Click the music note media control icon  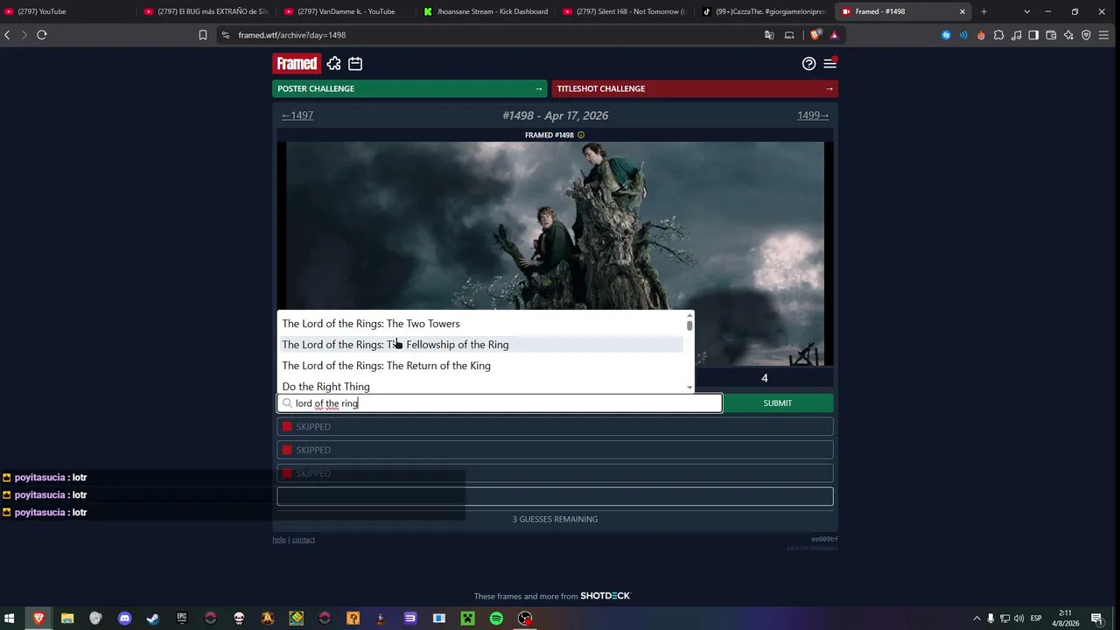pyautogui.click(x=1016, y=35)
